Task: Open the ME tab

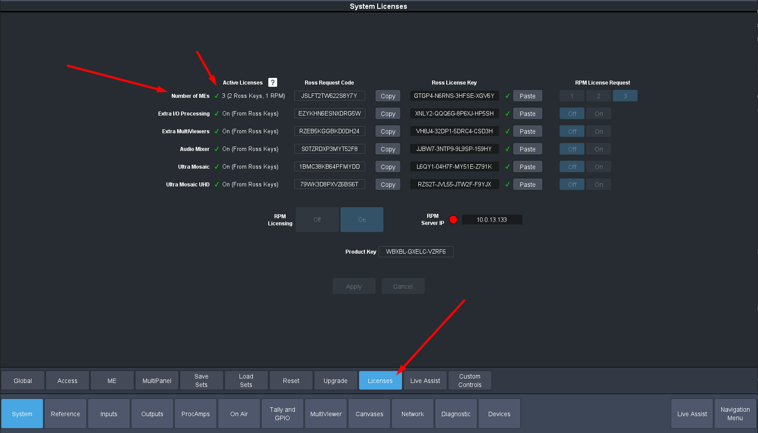Action: click(112, 380)
